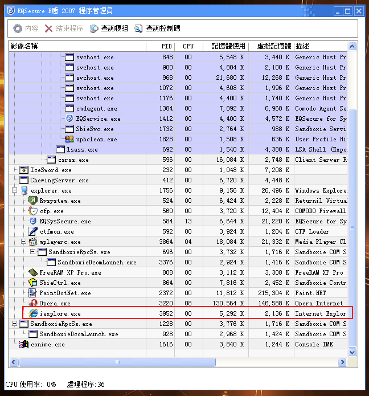Close the EQSecure process manager window
The height and width of the screenshot is (396, 369).
click(359, 11)
